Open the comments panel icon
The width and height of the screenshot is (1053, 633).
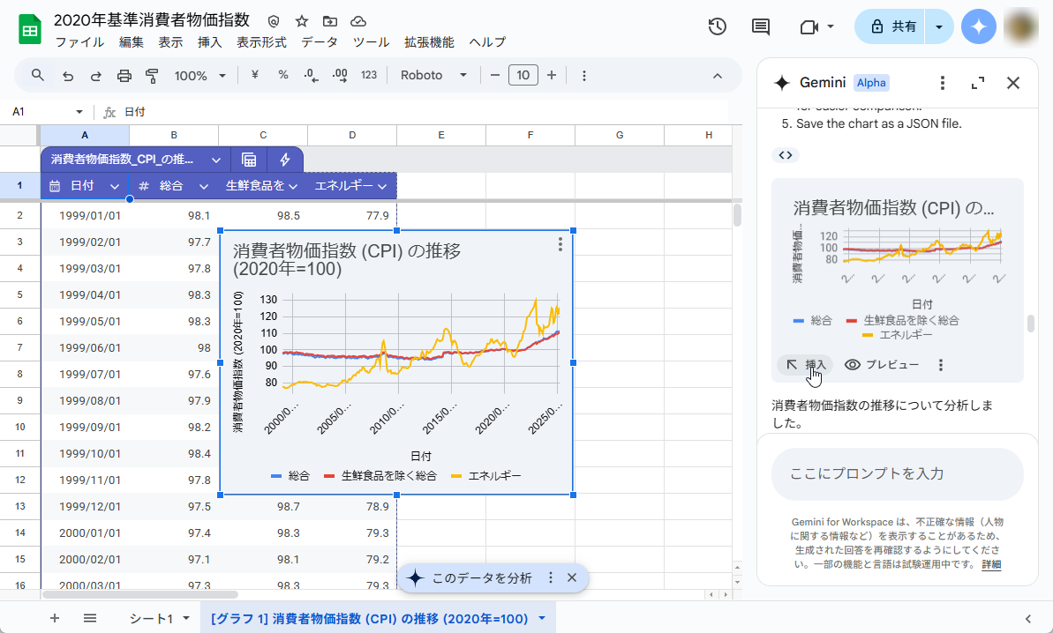click(x=760, y=26)
